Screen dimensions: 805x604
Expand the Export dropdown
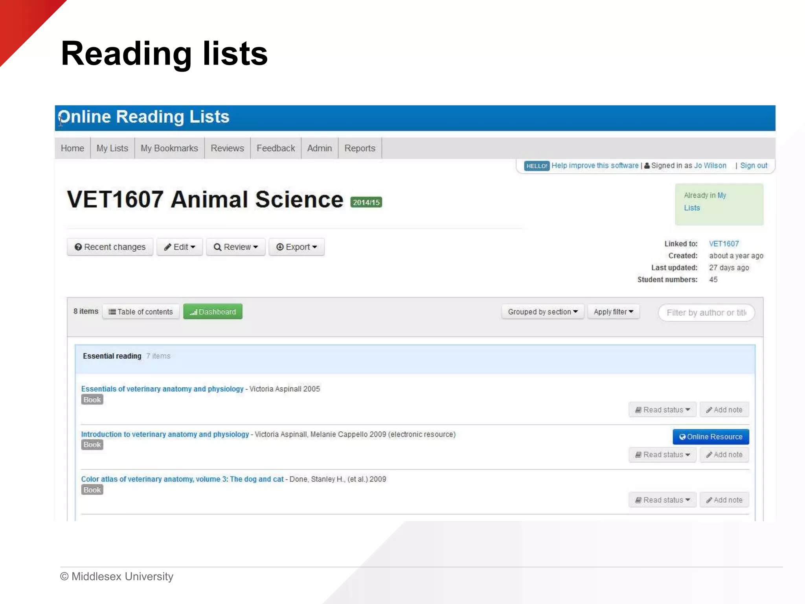(297, 247)
